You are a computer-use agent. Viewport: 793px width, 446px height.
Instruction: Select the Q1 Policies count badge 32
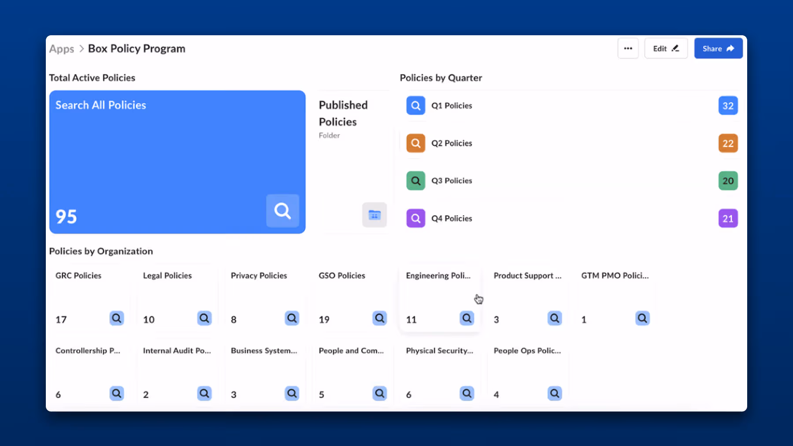728,106
